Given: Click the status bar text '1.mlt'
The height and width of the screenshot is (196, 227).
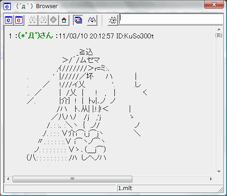Looking at the screenshot, I should (125, 188).
